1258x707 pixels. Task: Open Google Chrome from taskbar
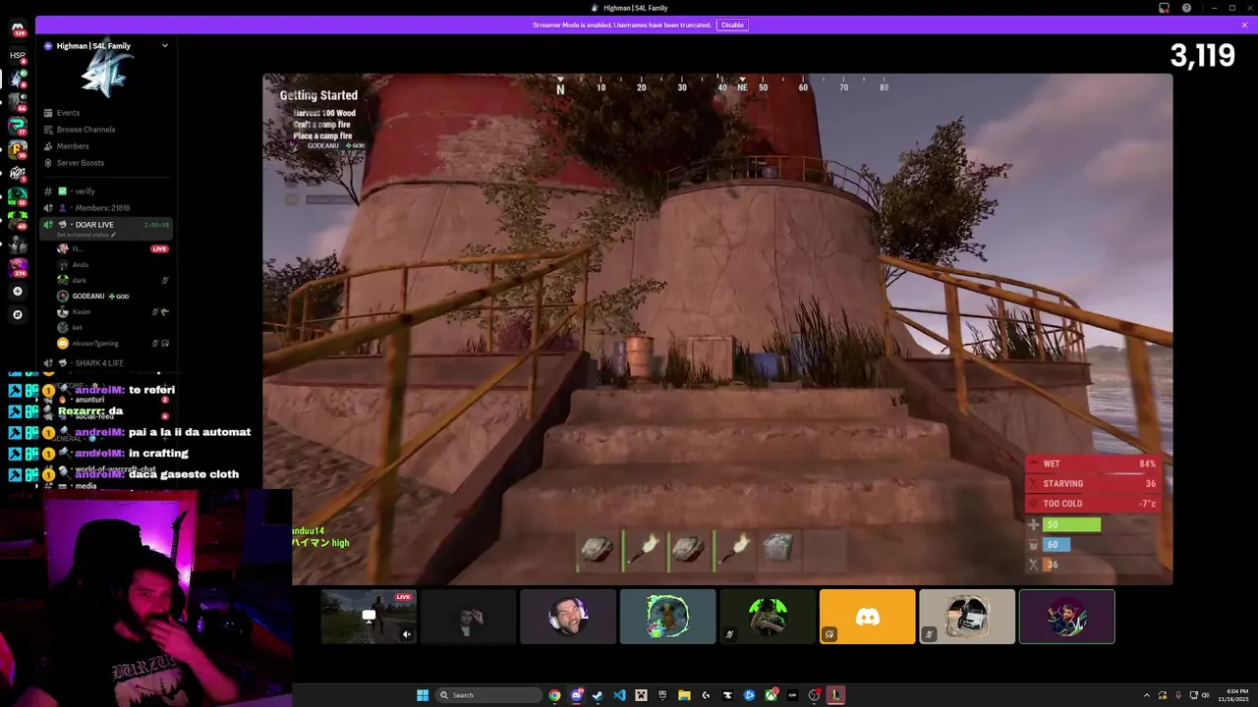(554, 695)
